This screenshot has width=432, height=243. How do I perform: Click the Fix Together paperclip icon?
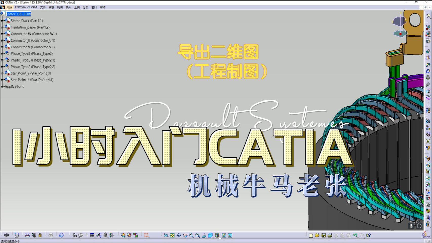(x=428, y=84)
